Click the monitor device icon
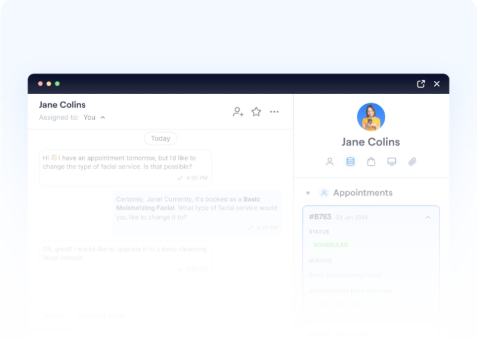 (392, 161)
